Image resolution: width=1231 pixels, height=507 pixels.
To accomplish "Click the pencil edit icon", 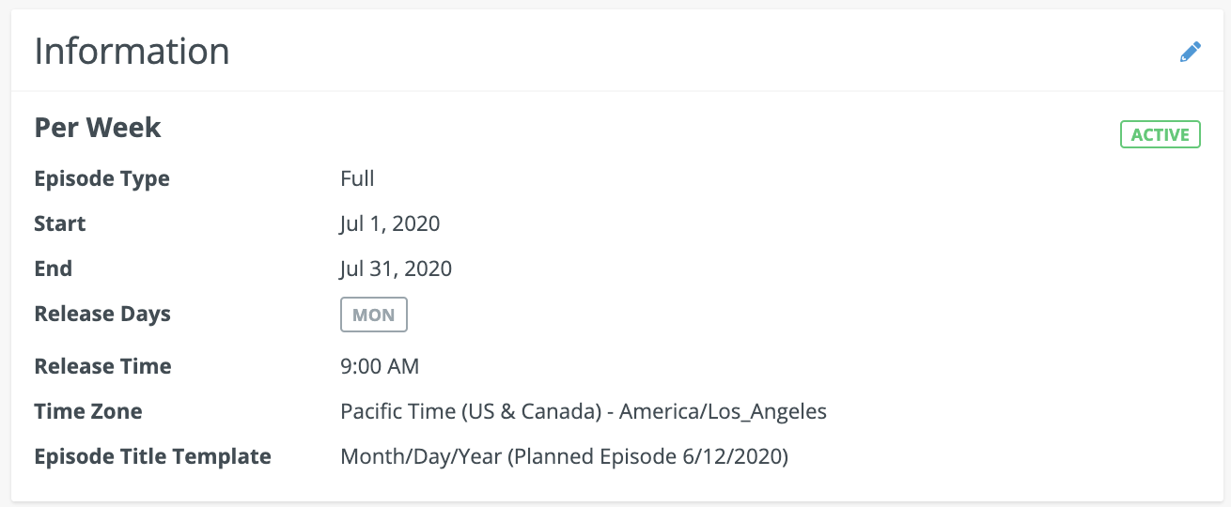I will click(1190, 52).
